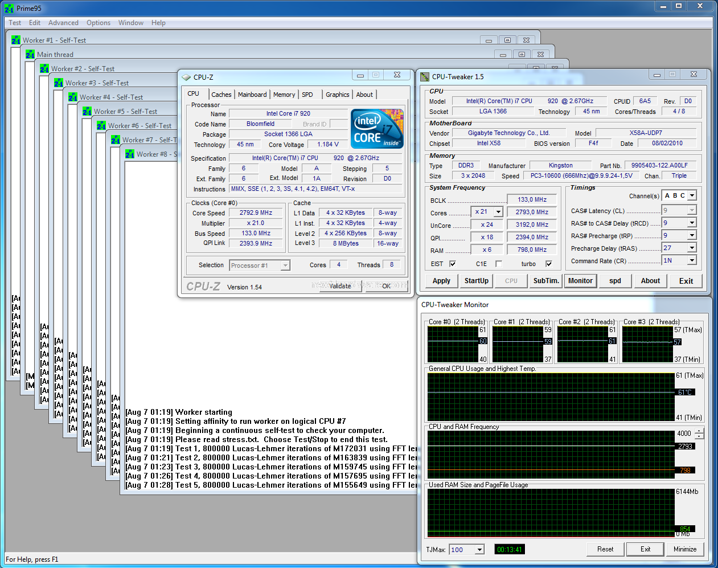718x568 pixels.
Task: Expand the Channel(s) A B C dropdown
Action: 692,195
